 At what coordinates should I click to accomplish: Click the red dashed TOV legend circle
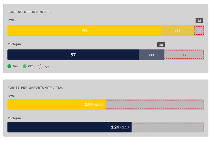[x=40, y=66]
